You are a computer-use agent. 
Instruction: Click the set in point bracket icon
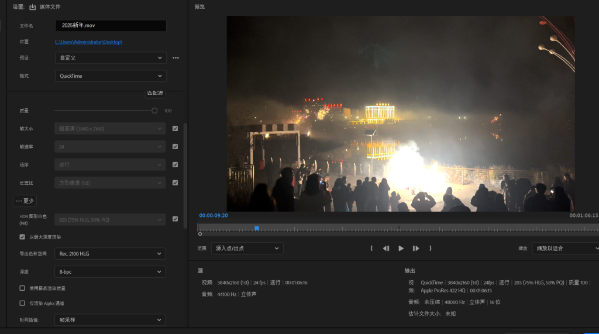tap(371, 248)
